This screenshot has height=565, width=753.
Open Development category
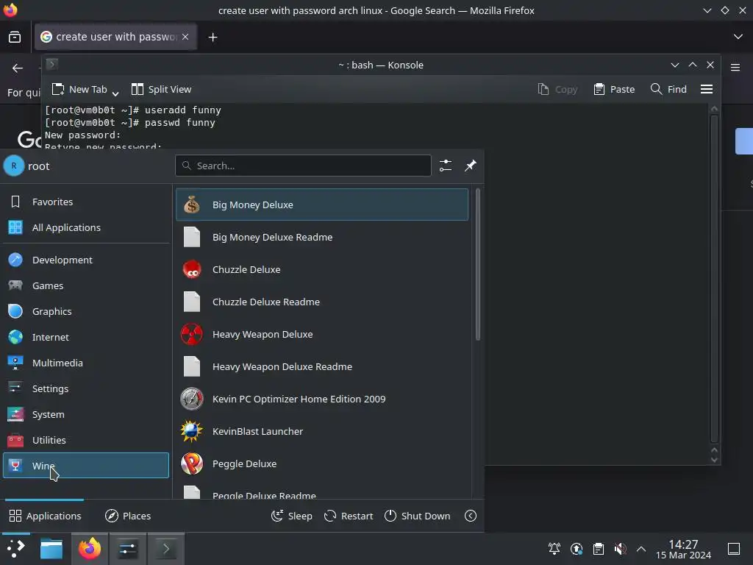(86, 260)
